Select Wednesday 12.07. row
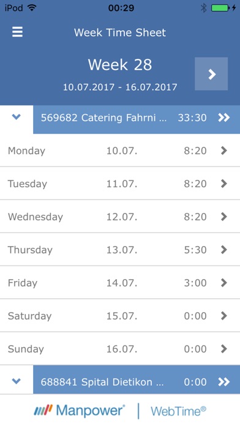The width and height of the screenshot is (240, 427). tap(120, 217)
